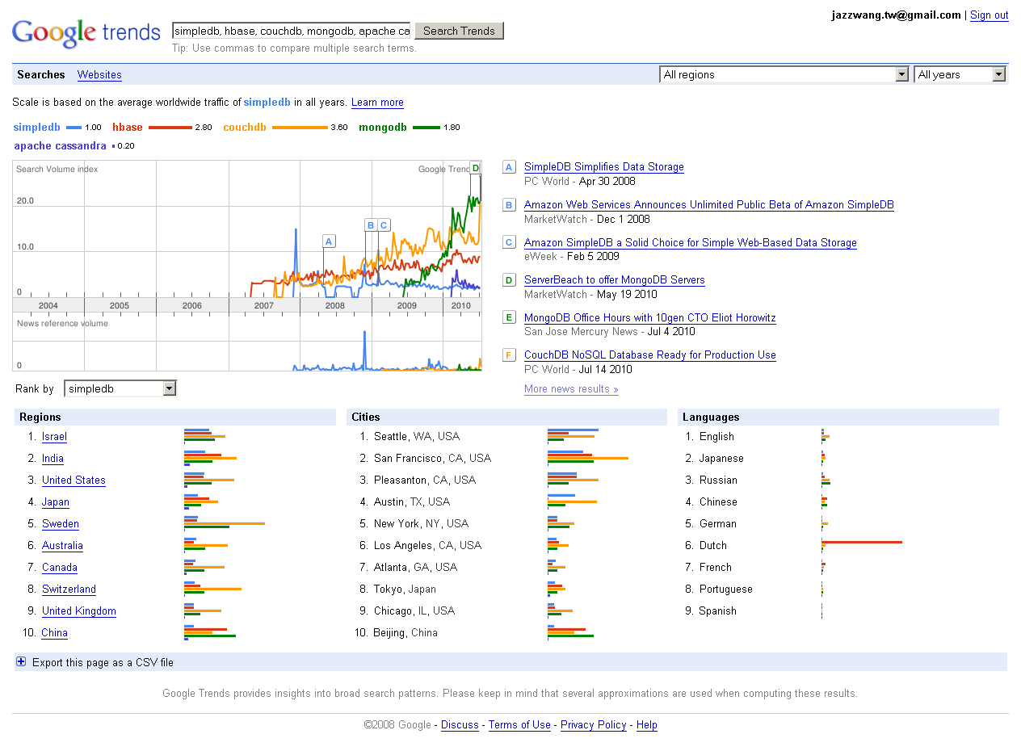1021x751 pixels.
Task: Open the United States region link
Action: 74,480
